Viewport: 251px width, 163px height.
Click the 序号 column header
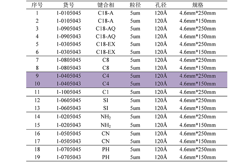click(x=37, y=5)
